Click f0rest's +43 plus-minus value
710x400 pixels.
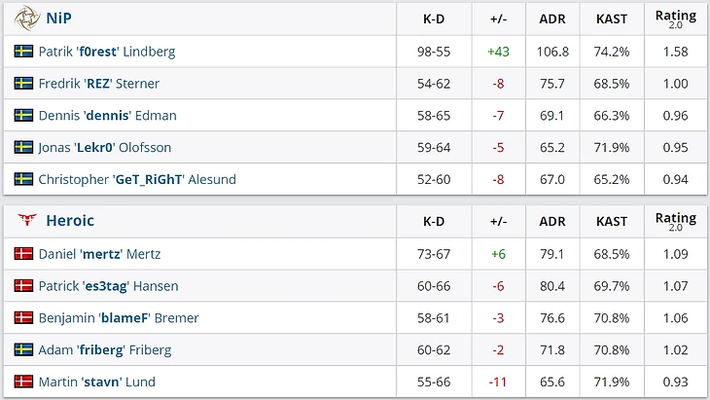[x=498, y=52]
